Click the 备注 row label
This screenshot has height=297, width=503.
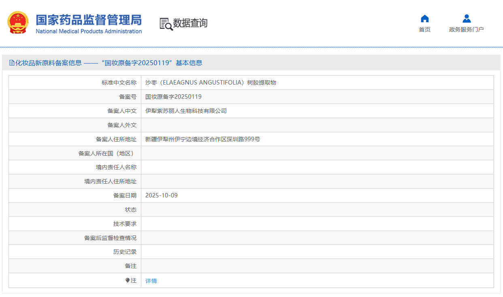(130, 266)
